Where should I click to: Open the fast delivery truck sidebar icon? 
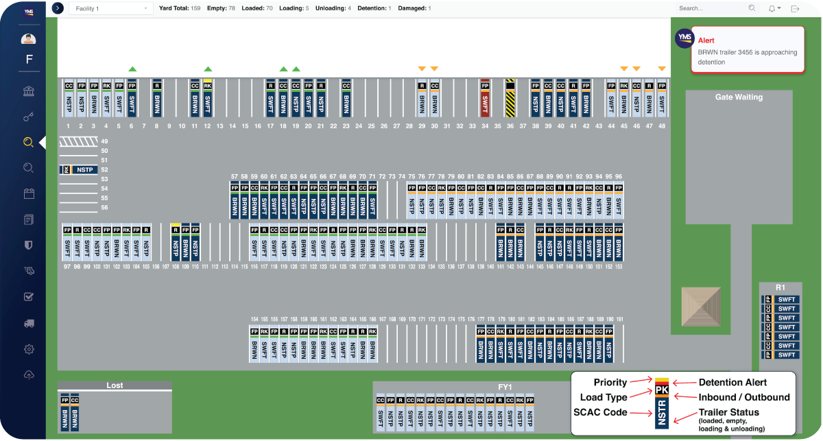(x=29, y=271)
